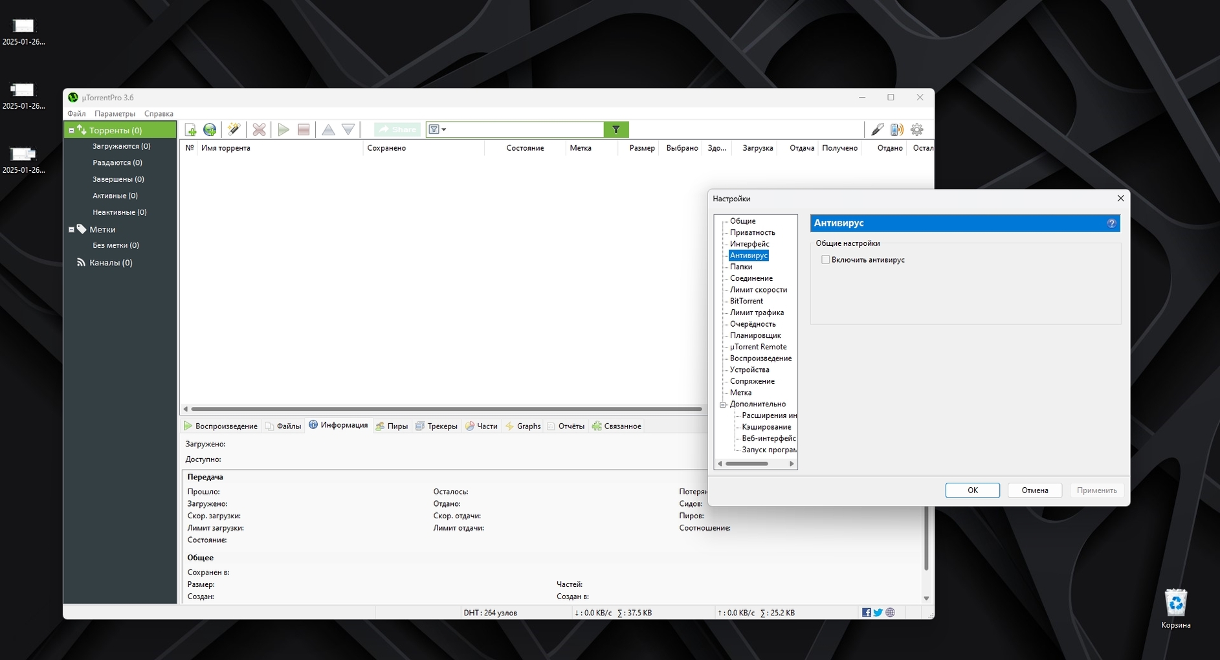
Task: Select Лимит скорости in settings tree
Action: (759, 290)
